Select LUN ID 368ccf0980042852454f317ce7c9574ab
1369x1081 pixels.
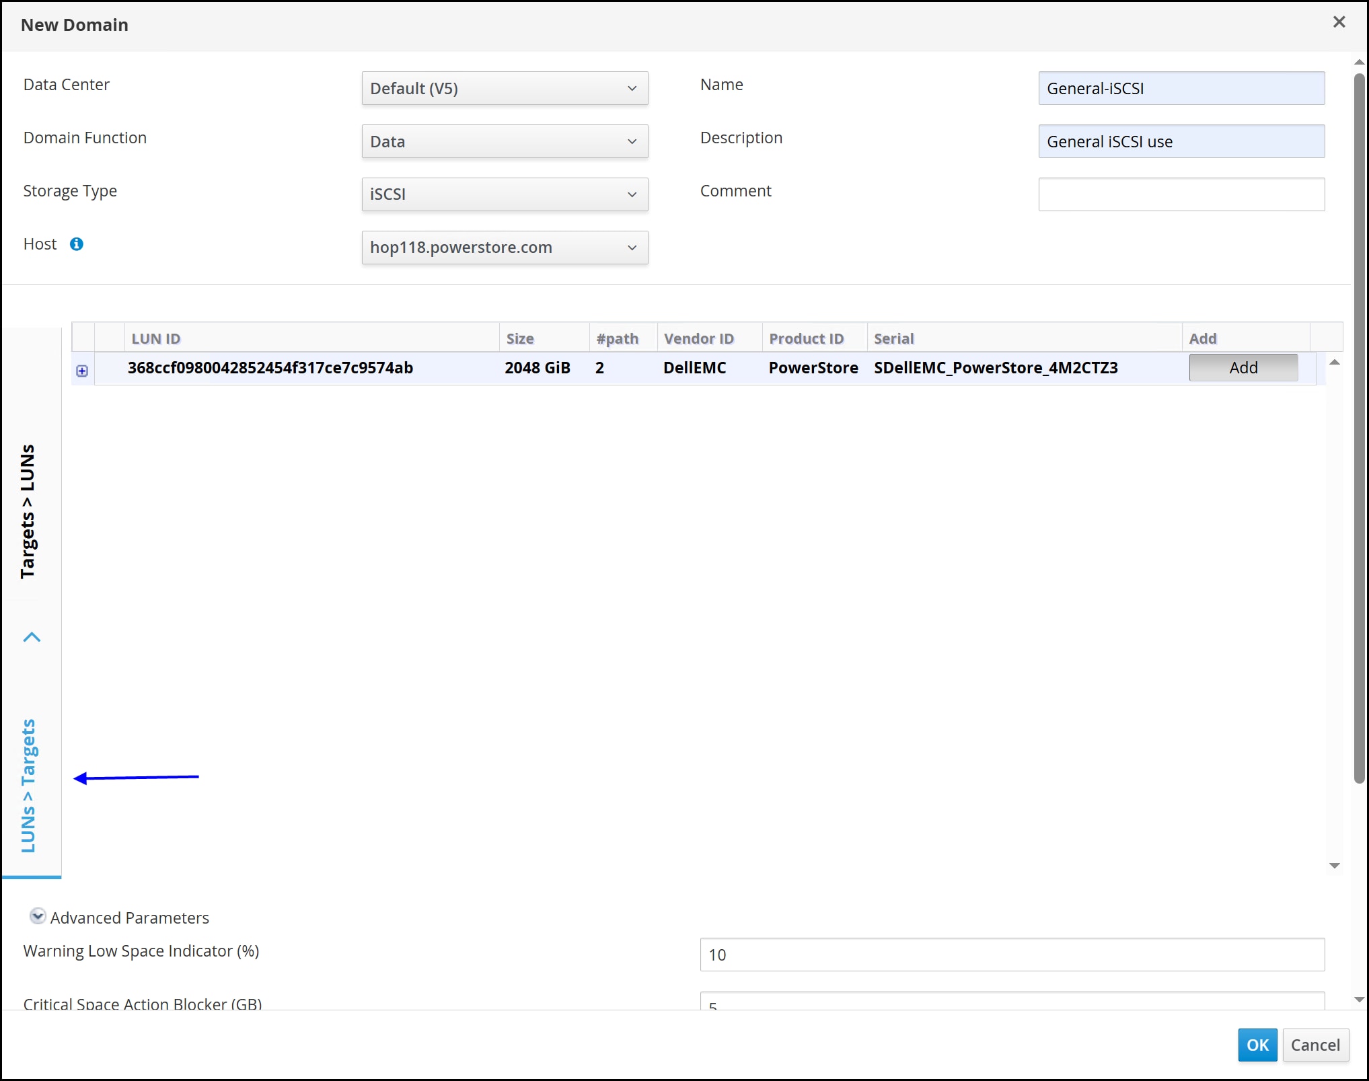270,368
